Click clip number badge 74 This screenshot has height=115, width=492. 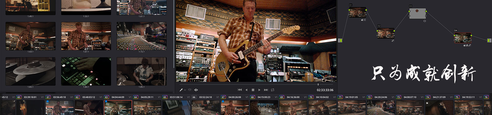point(428,97)
